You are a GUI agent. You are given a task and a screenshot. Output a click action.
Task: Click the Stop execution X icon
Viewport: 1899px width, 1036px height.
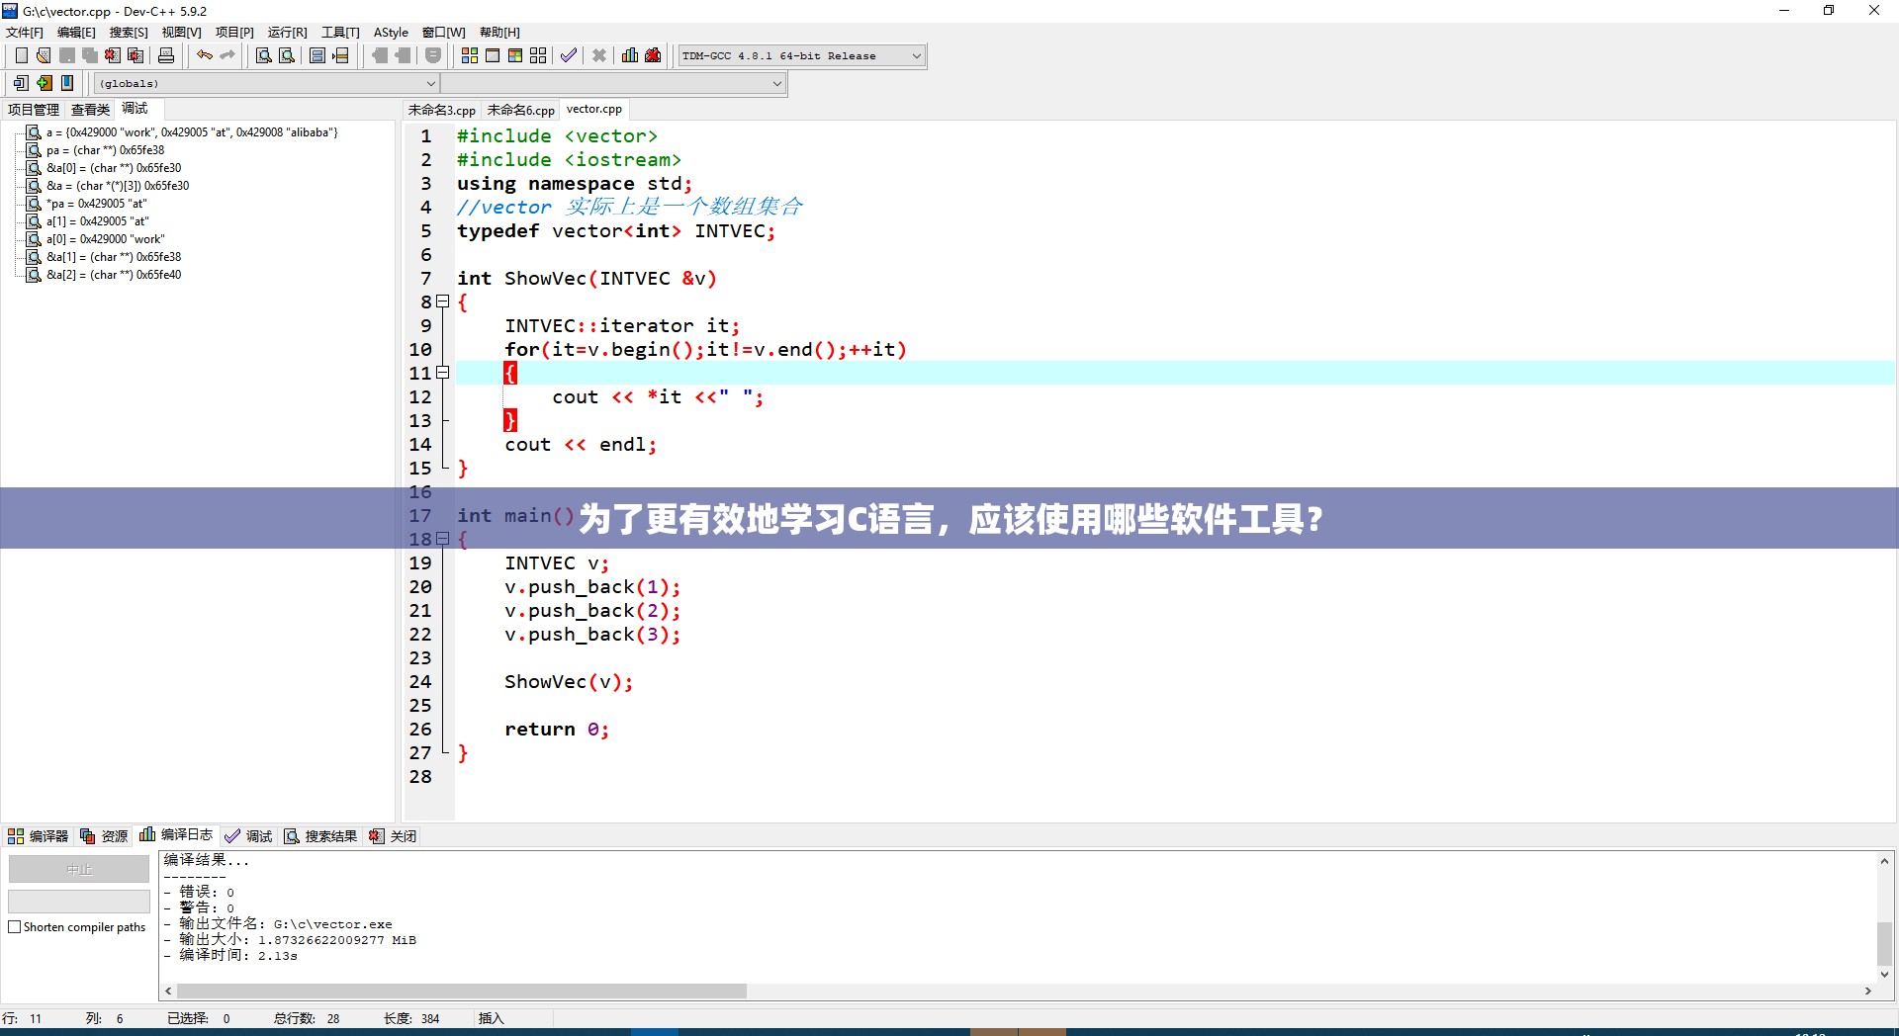click(599, 56)
